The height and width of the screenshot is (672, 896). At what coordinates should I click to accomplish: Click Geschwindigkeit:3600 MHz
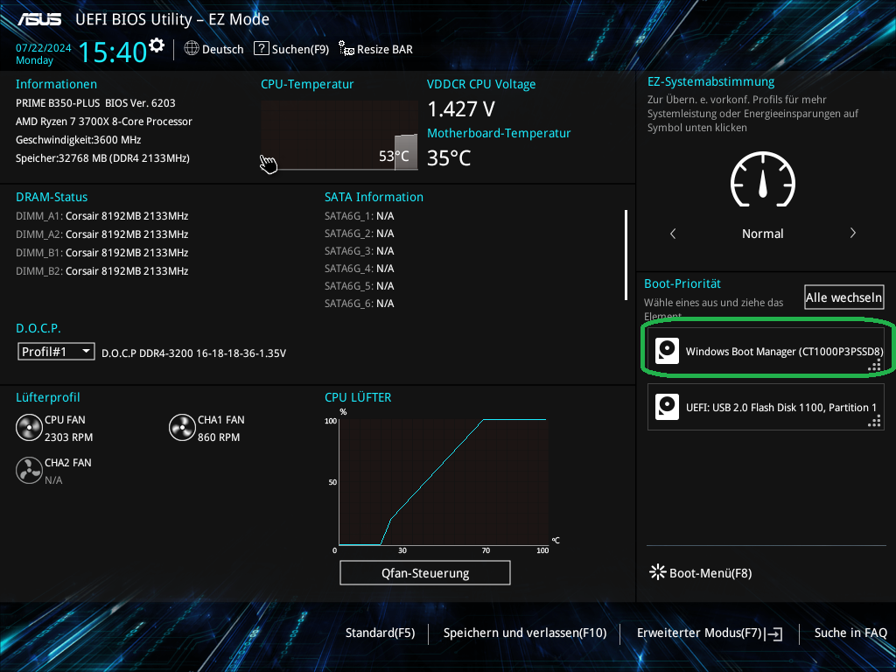[78, 139]
